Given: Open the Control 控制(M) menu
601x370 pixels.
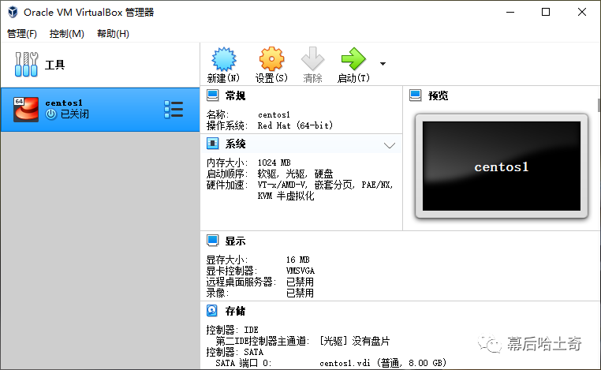Looking at the screenshot, I should click(x=67, y=34).
